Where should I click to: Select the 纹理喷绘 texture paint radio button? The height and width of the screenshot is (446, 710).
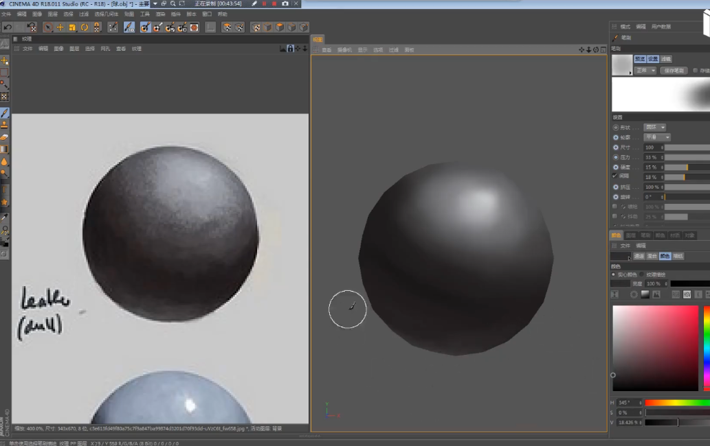642,274
